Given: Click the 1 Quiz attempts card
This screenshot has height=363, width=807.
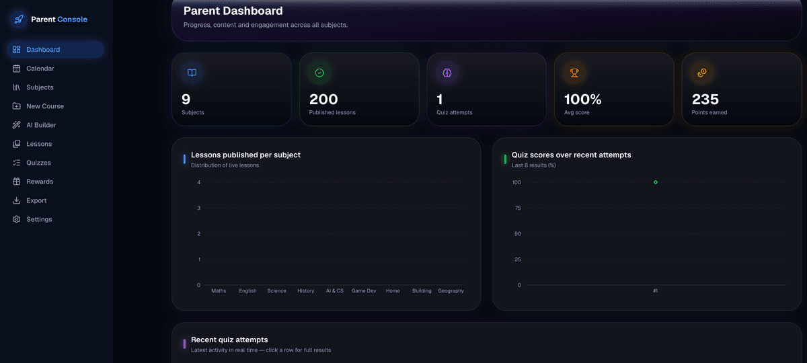Looking at the screenshot, I should pos(487,89).
